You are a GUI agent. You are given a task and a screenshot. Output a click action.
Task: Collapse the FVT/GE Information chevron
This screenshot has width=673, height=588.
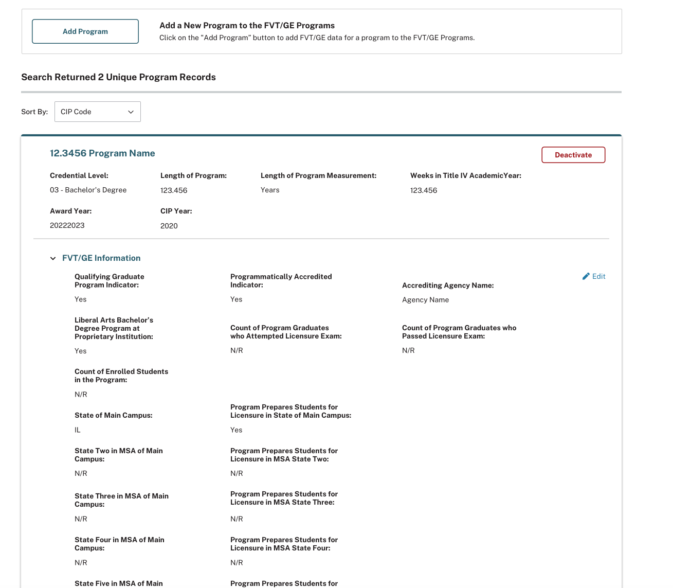click(53, 258)
